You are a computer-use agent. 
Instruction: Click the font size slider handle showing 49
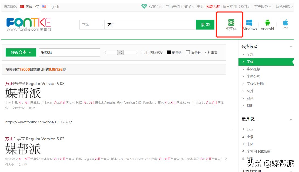(x=120, y=53)
